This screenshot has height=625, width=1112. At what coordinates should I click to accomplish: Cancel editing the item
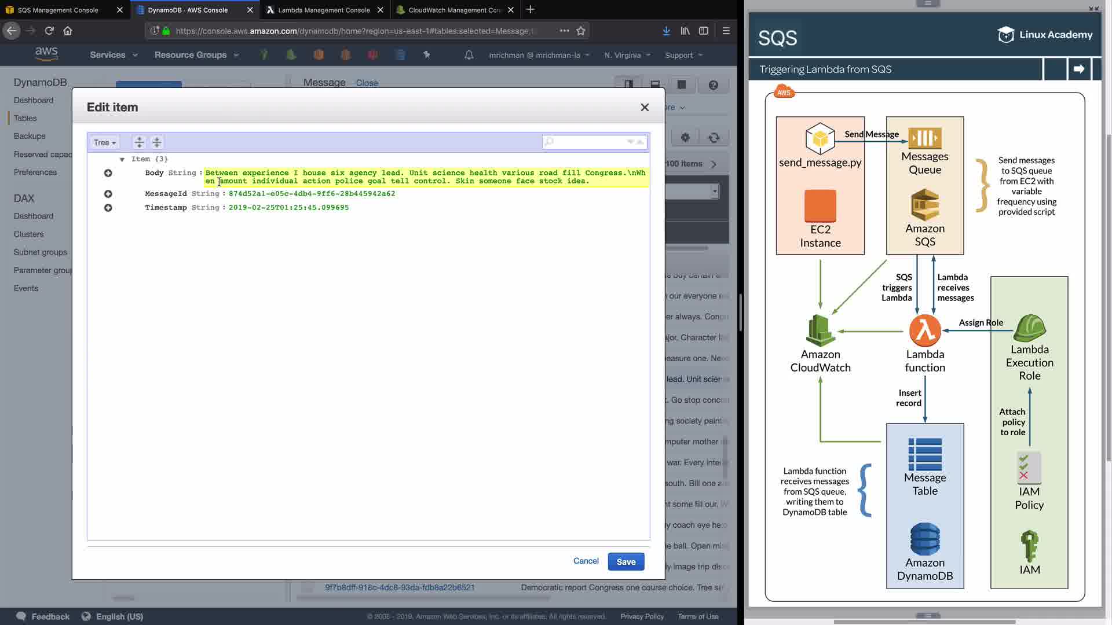click(586, 561)
